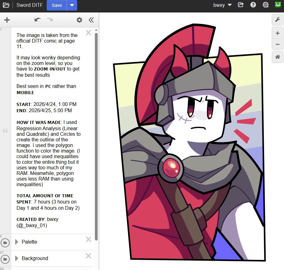Image resolution: width=284 pixels, height=270 pixels.
Task: Click scrollbar up arrow in expression list
Action: click(96, 30)
